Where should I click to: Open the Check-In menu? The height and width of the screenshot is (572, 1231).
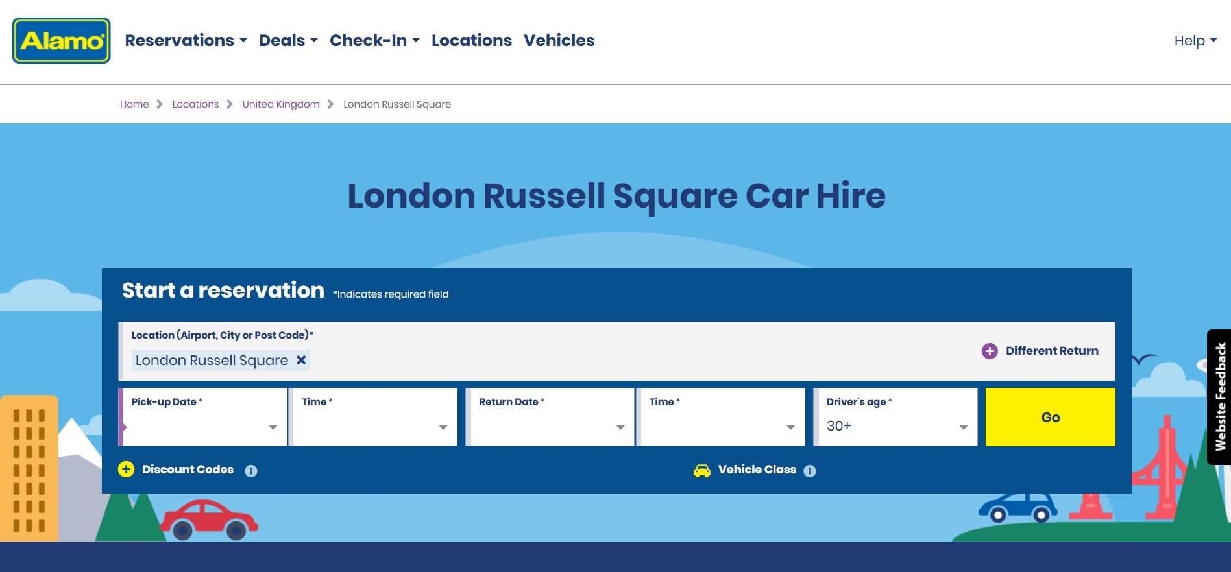374,40
